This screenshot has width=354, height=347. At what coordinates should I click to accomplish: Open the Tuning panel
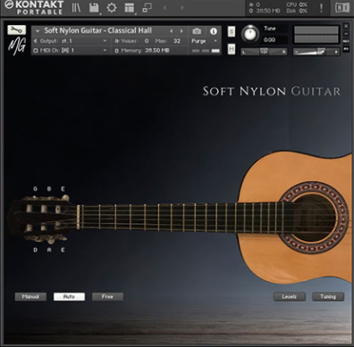[x=328, y=297]
